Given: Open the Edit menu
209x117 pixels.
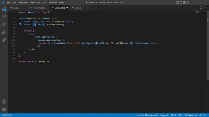Looking at the screenshot, I should (x=14, y=2).
